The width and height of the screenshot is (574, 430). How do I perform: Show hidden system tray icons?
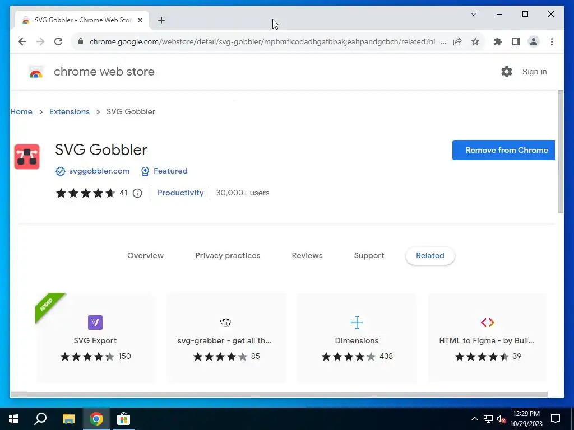tap(474, 419)
